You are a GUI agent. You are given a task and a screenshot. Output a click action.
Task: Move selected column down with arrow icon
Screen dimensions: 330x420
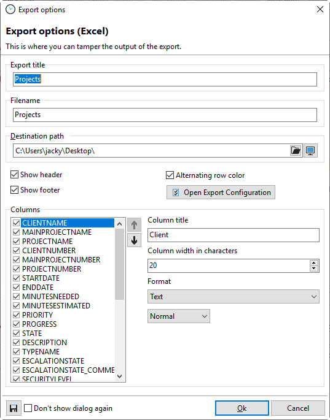pyautogui.click(x=134, y=240)
